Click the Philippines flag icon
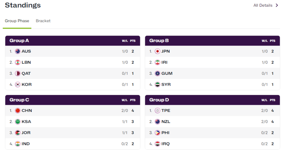 click(x=157, y=133)
